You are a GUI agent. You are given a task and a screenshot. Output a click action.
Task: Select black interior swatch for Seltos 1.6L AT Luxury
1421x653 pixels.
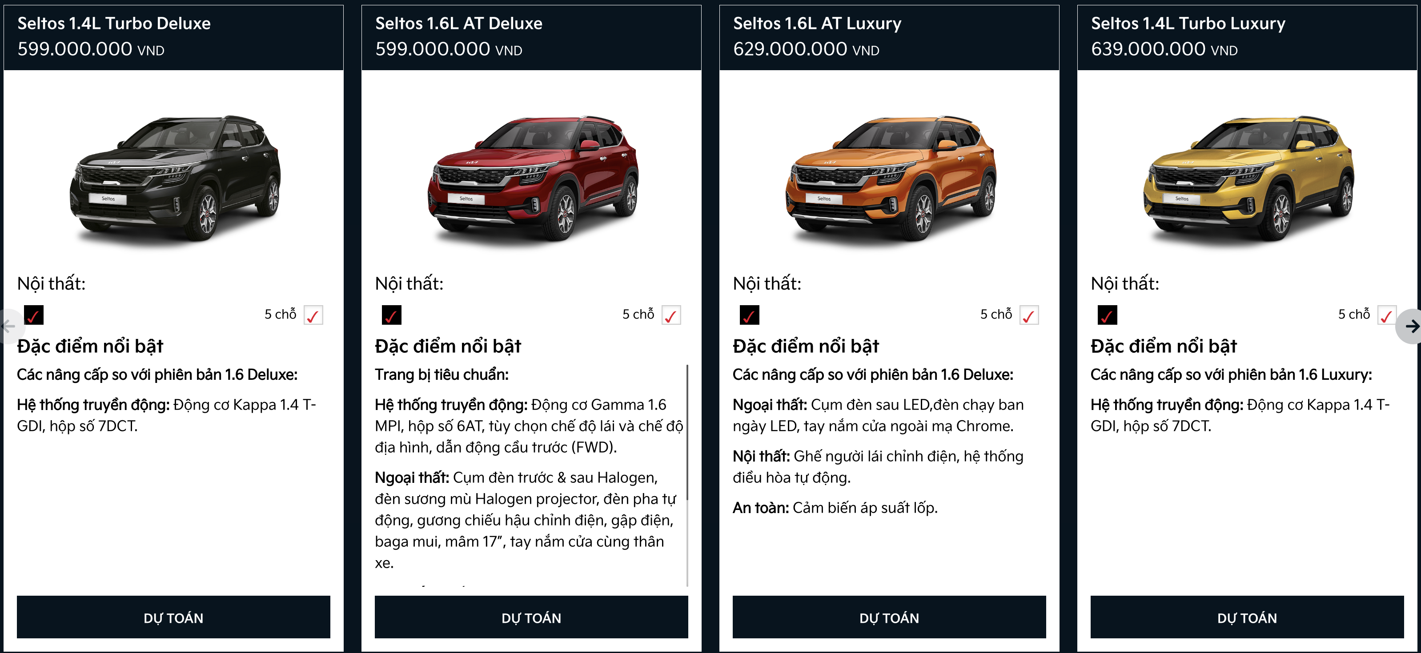[x=750, y=315]
